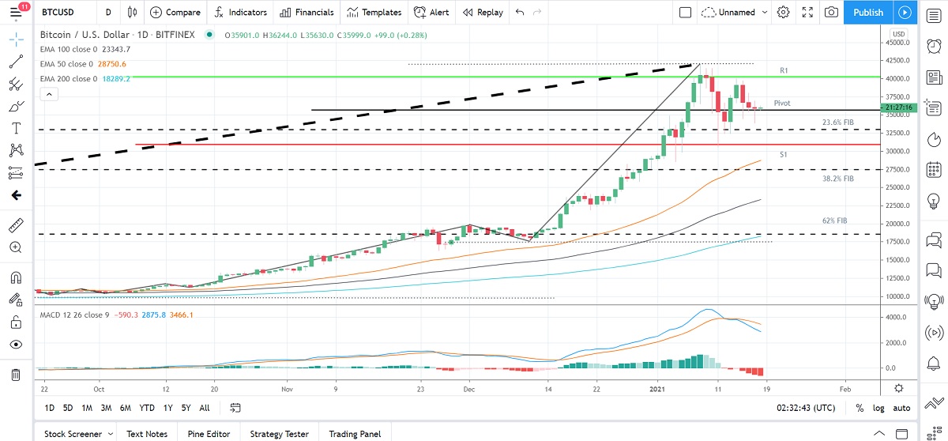Open the Unnamed chart layout menu
The height and width of the screenshot is (441, 948).
pyautogui.click(x=734, y=13)
